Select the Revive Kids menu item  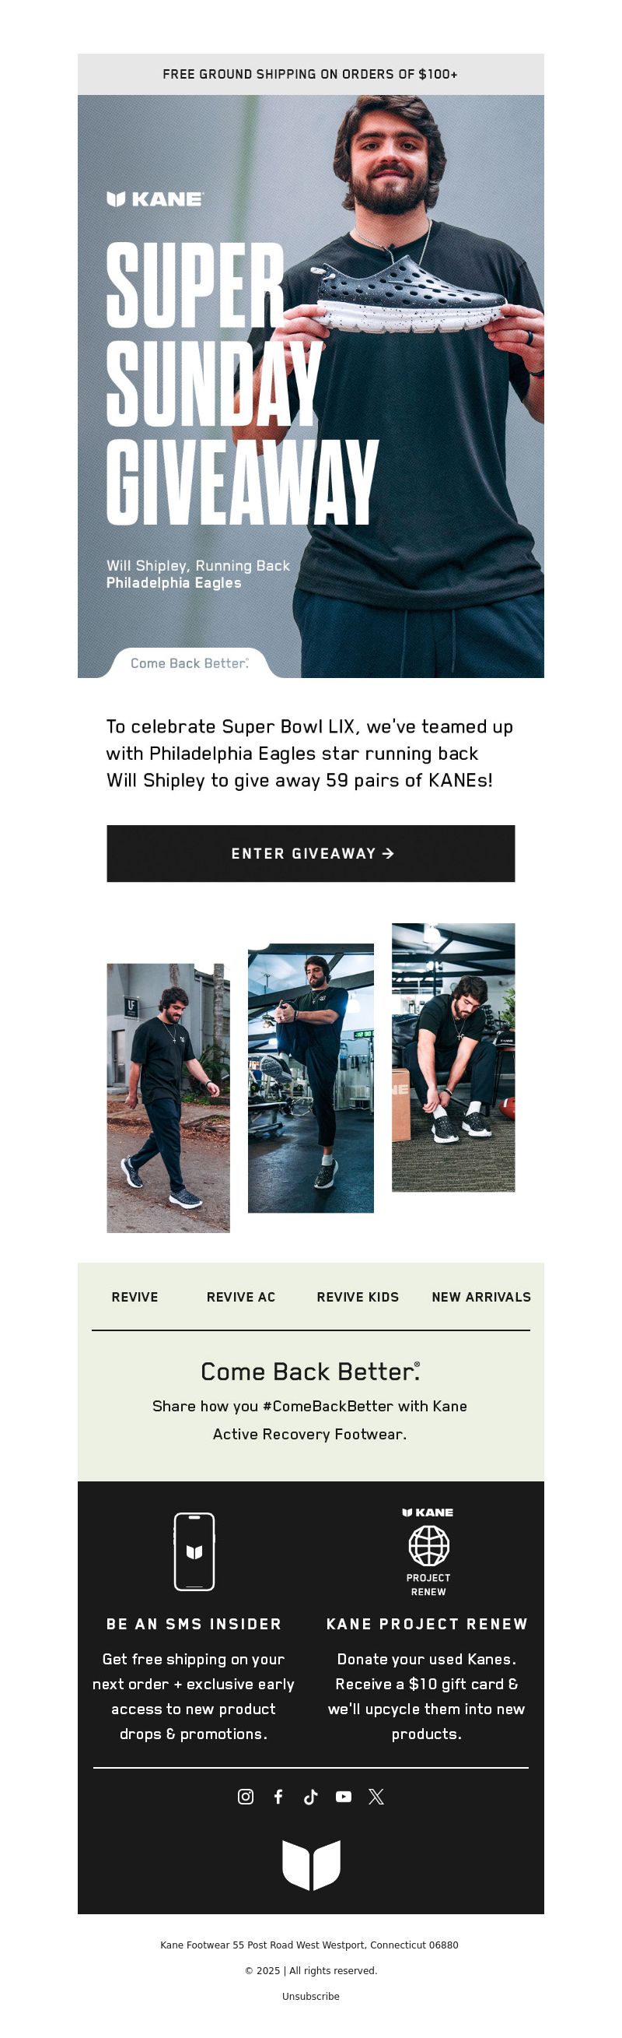point(358,1297)
